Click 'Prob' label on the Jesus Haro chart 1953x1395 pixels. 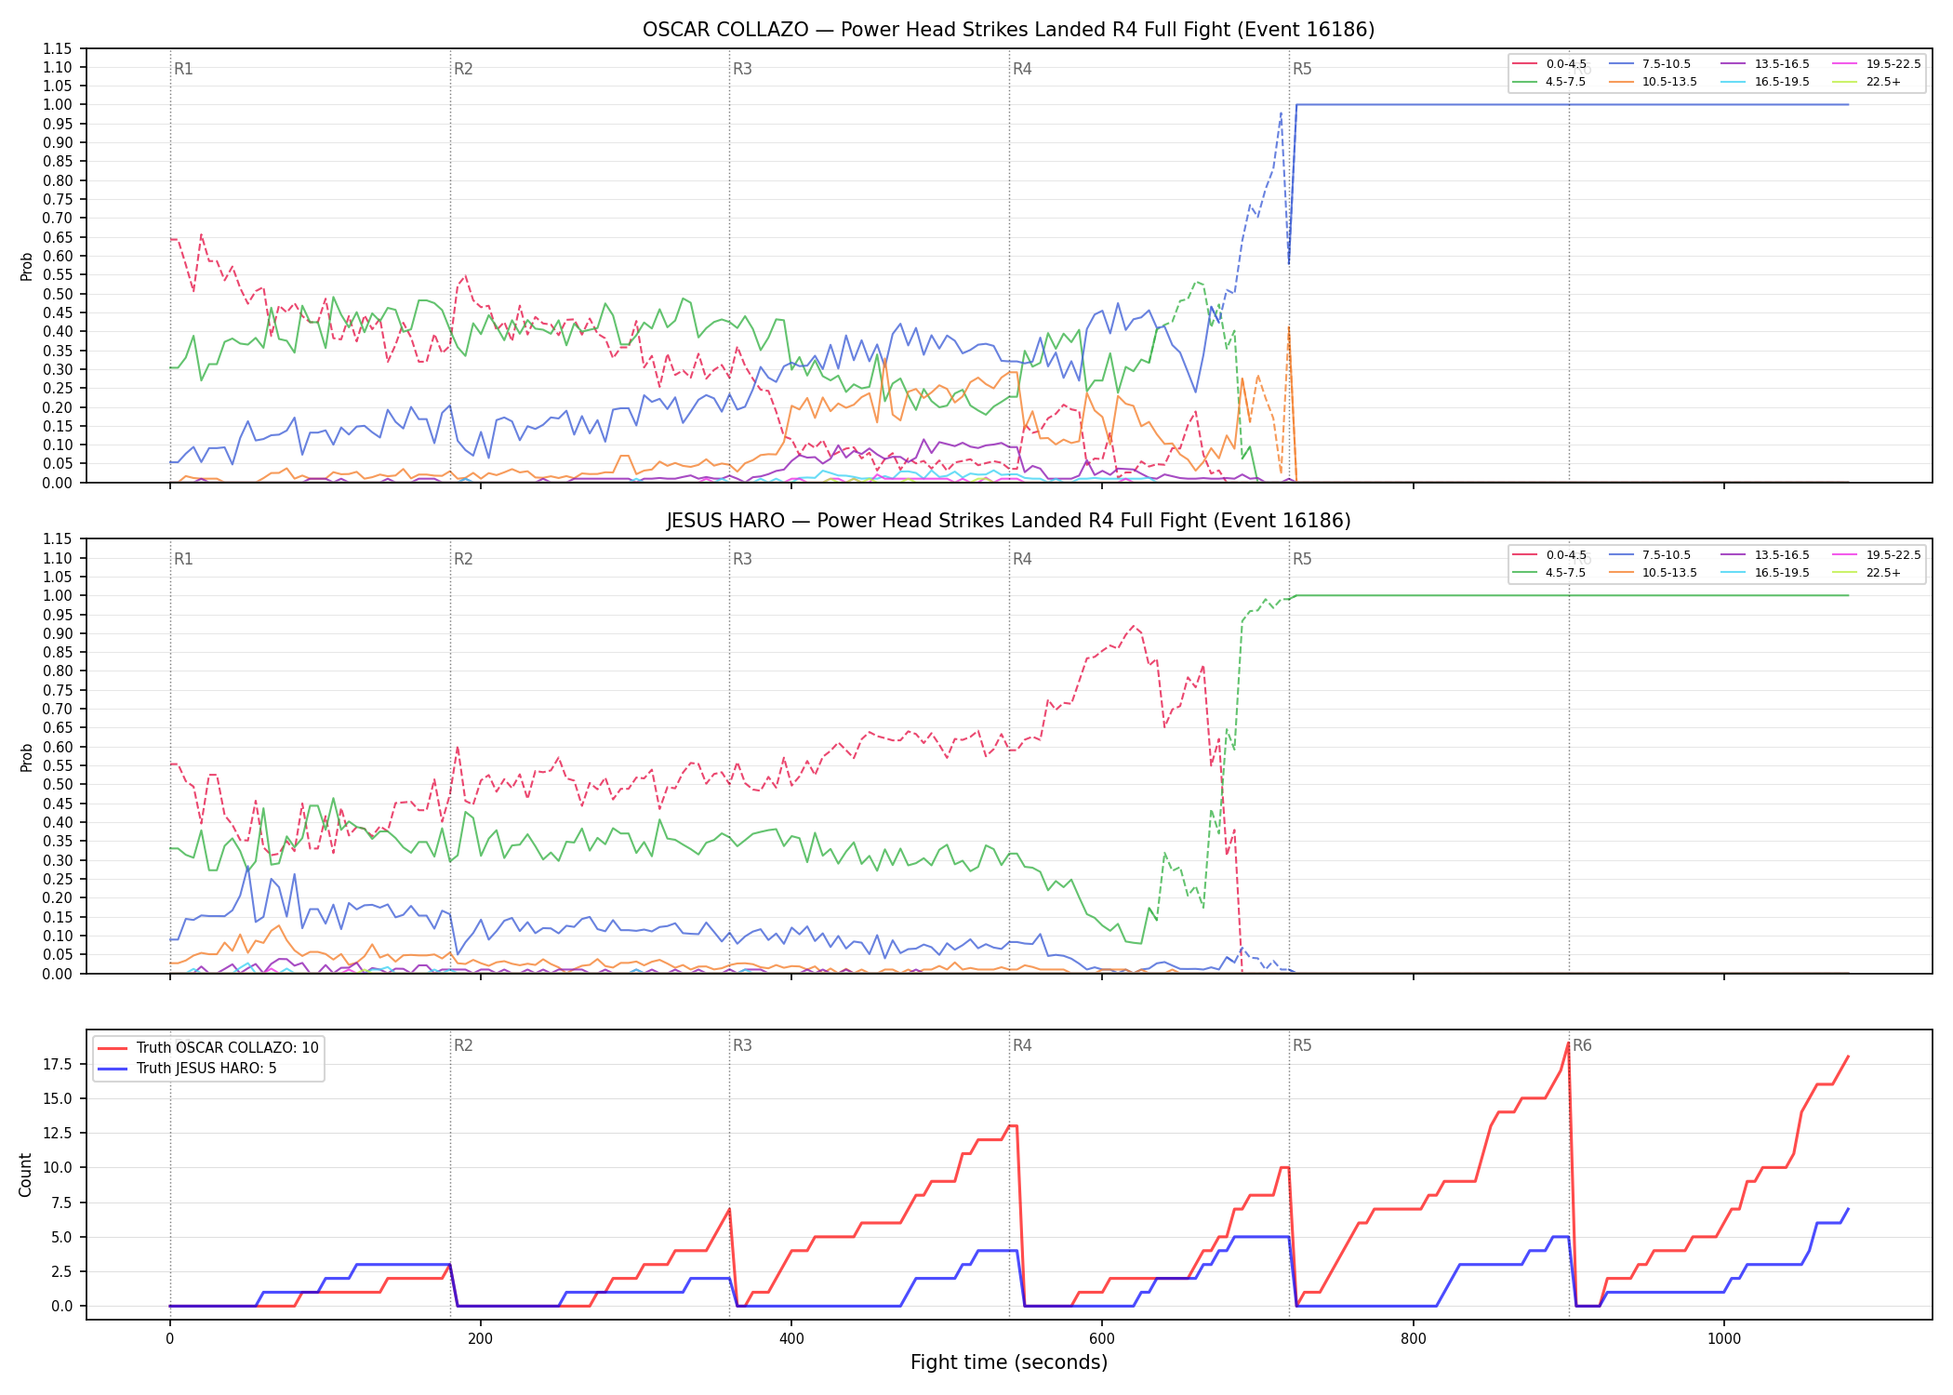[26, 757]
